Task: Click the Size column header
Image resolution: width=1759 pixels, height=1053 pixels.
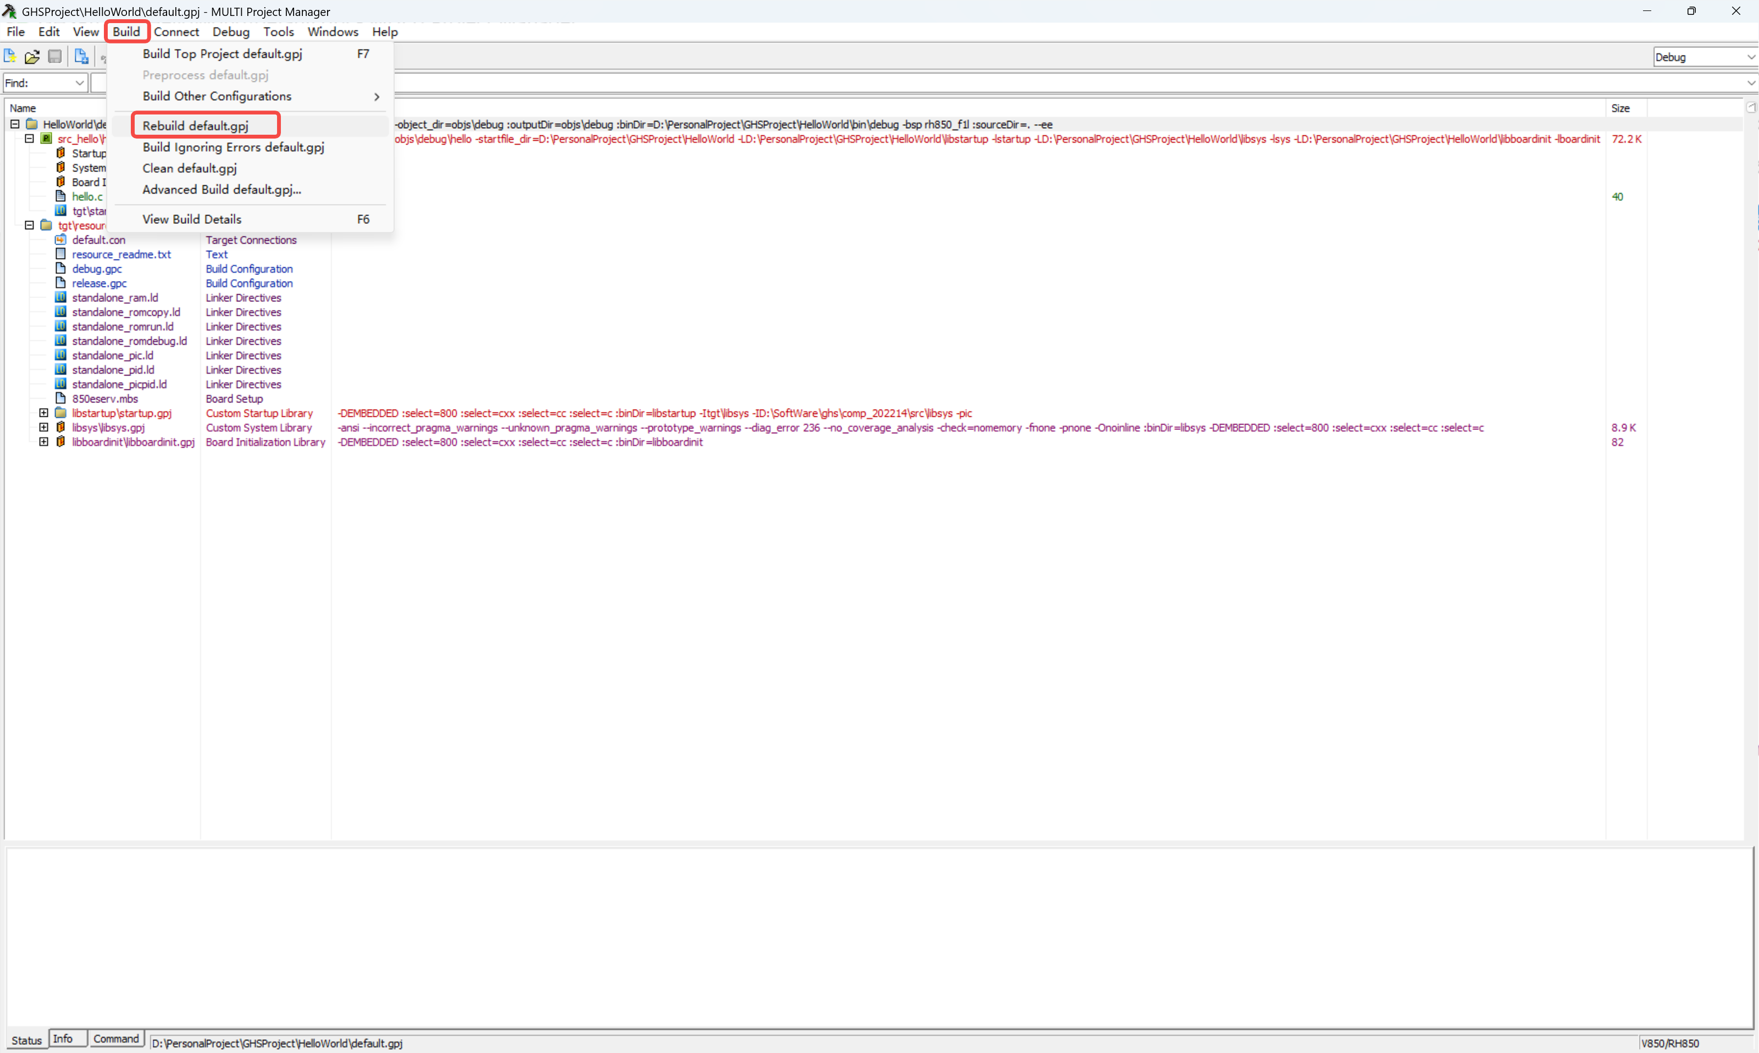Action: tap(1622, 108)
